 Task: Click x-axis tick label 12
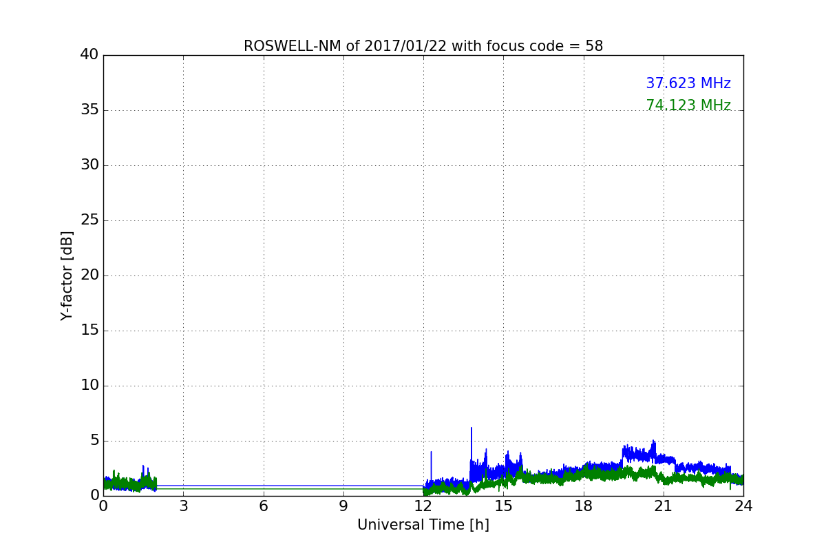tap(423, 506)
